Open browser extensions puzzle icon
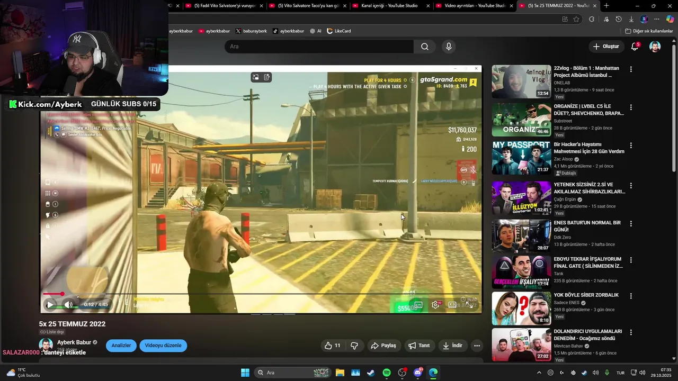This screenshot has height=381, width=678. (592, 19)
